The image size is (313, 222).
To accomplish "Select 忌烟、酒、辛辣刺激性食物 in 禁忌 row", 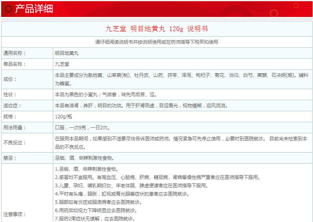I will pyautogui.click(x=85, y=158).
